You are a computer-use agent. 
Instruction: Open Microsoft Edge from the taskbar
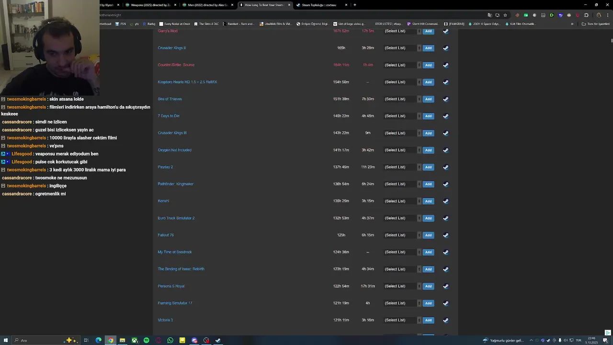click(x=98, y=340)
